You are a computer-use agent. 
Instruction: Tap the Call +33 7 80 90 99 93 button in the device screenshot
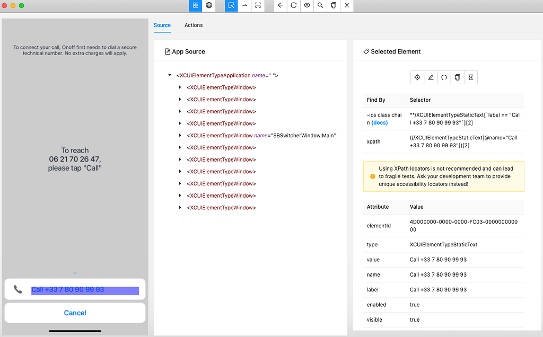coord(75,289)
